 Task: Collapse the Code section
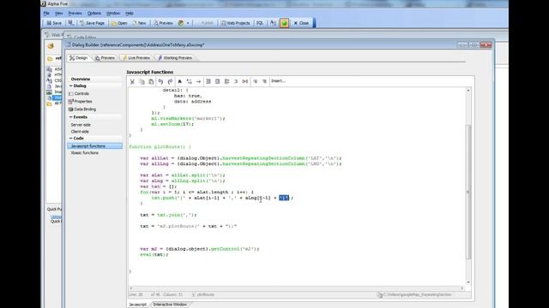[x=70, y=139]
